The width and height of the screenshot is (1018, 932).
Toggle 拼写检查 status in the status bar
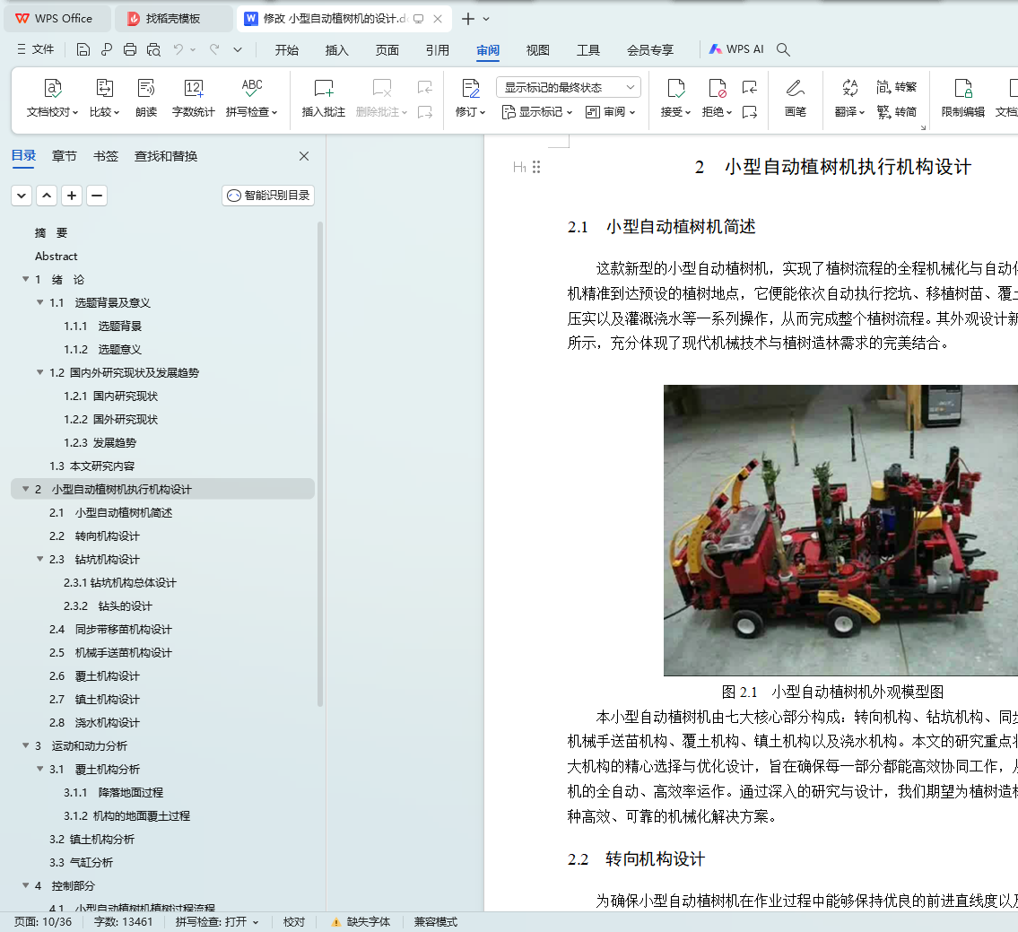(x=217, y=922)
